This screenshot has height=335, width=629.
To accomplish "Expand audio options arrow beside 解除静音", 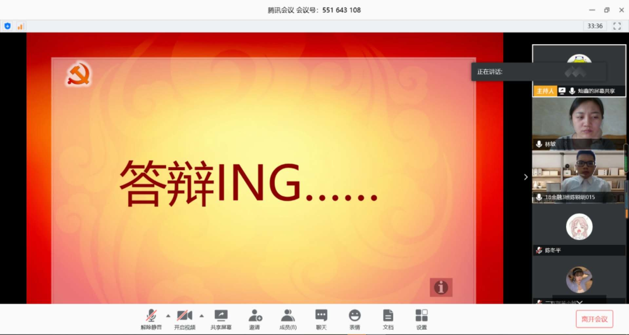I will point(168,316).
